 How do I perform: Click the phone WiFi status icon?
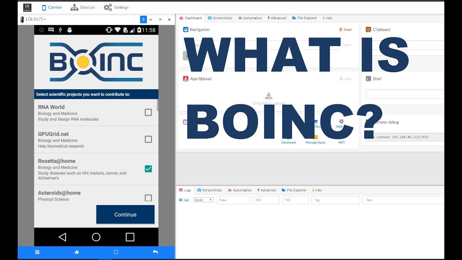click(118, 30)
